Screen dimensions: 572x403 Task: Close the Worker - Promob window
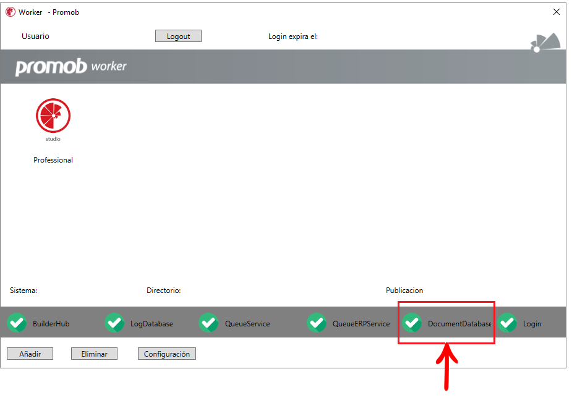click(557, 12)
